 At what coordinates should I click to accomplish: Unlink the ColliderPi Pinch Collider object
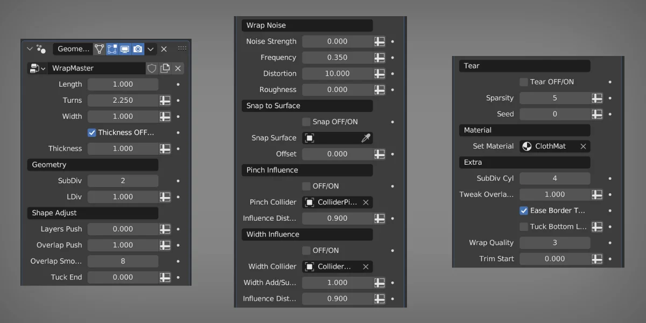(x=366, y=202)
